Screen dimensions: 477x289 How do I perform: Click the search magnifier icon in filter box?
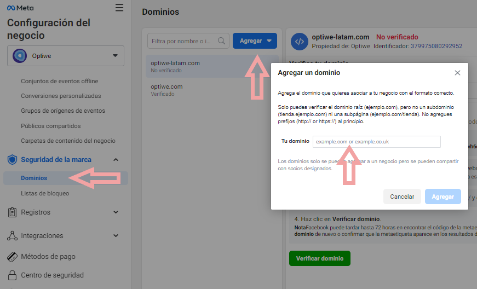click(222, 41)
